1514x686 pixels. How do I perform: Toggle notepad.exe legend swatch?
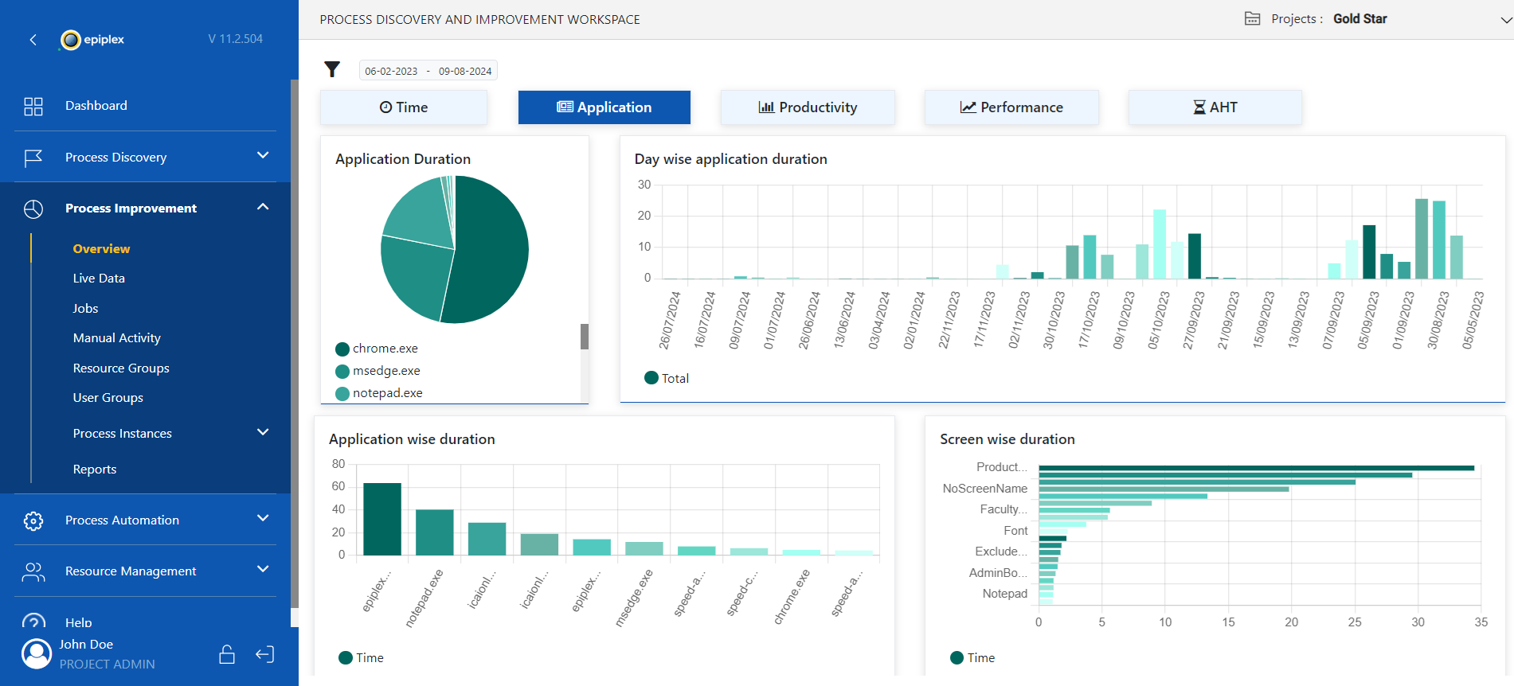coord(342,394)
